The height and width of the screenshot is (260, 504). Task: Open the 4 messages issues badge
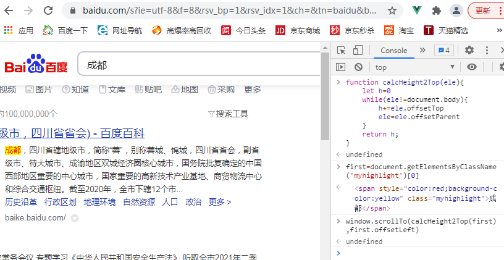(444, 51)
